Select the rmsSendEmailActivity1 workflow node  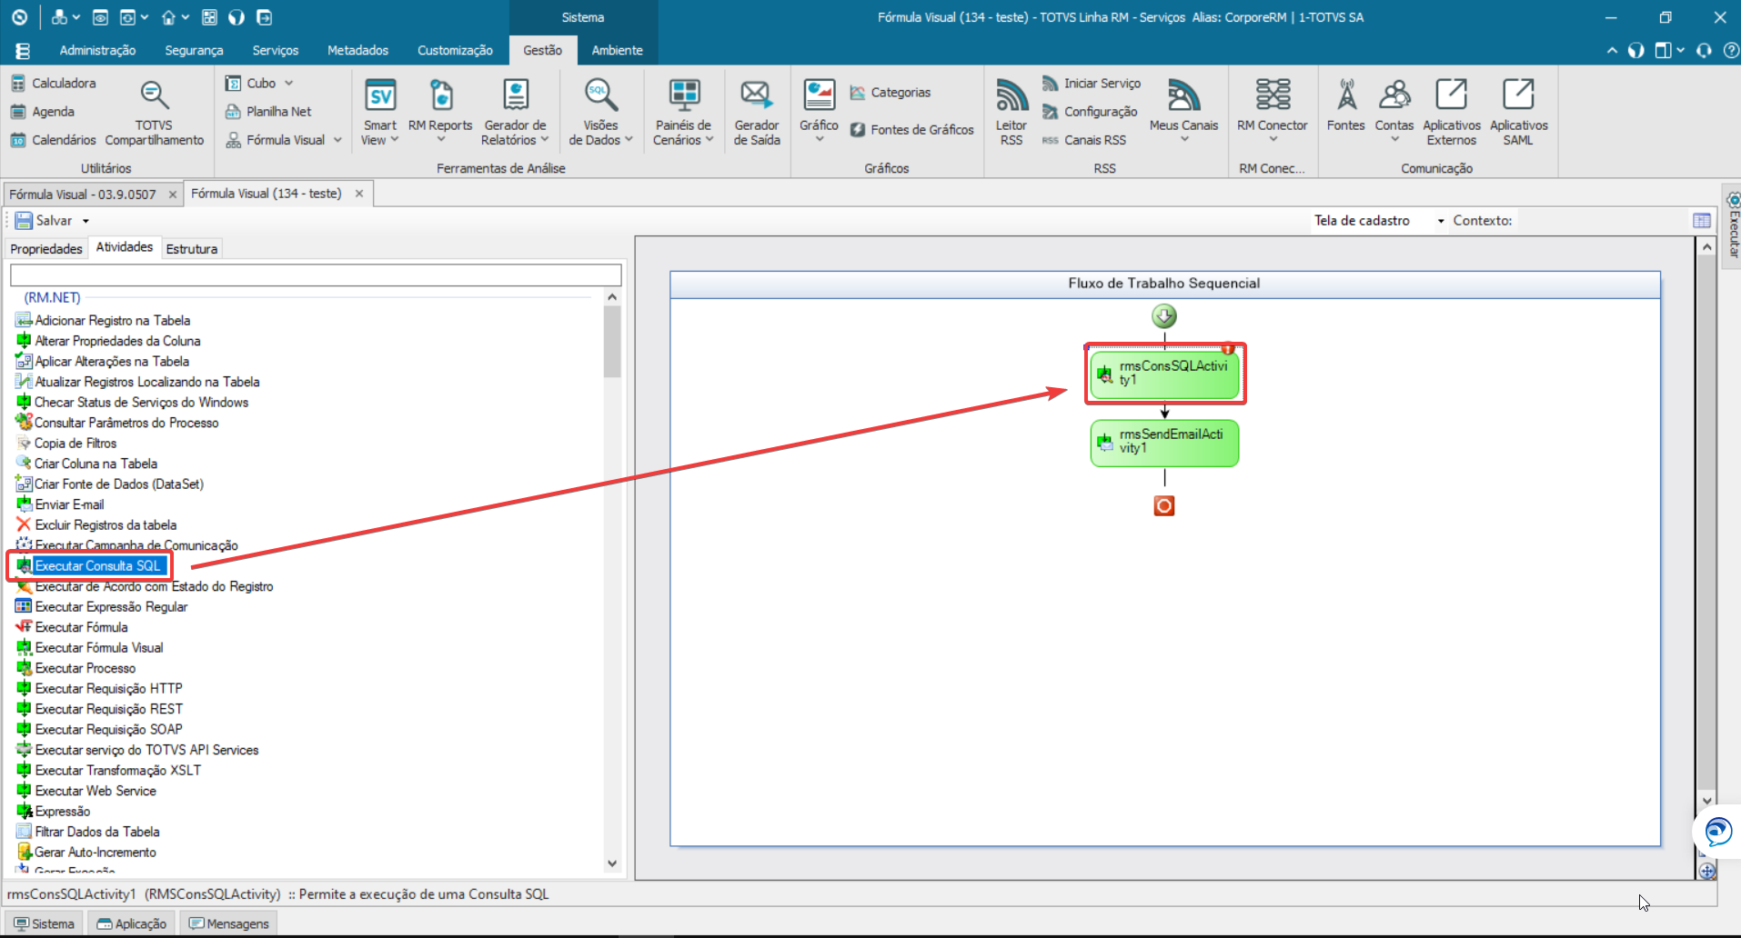coord(1164,442)
